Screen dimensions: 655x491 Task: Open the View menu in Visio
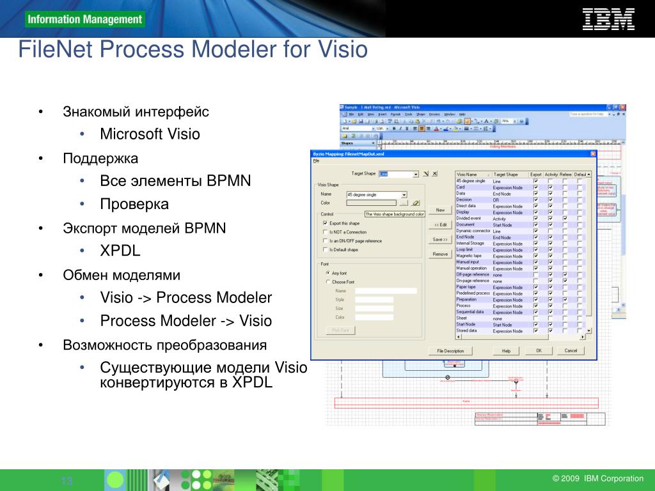tap(370, 114)
